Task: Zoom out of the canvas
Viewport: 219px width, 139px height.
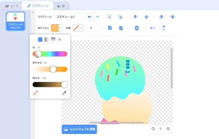Action: [153, 129]
